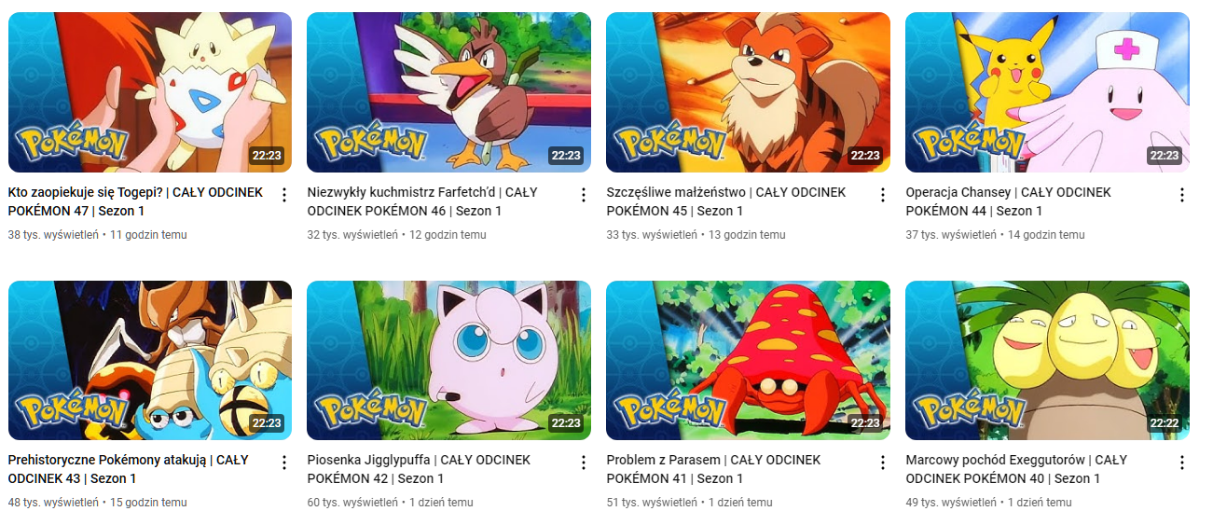Click the Exeggutor episode thumbnail
The height and width of the screenshot is (525, 1213).
pyautogui.click(x=1047, y=360)
